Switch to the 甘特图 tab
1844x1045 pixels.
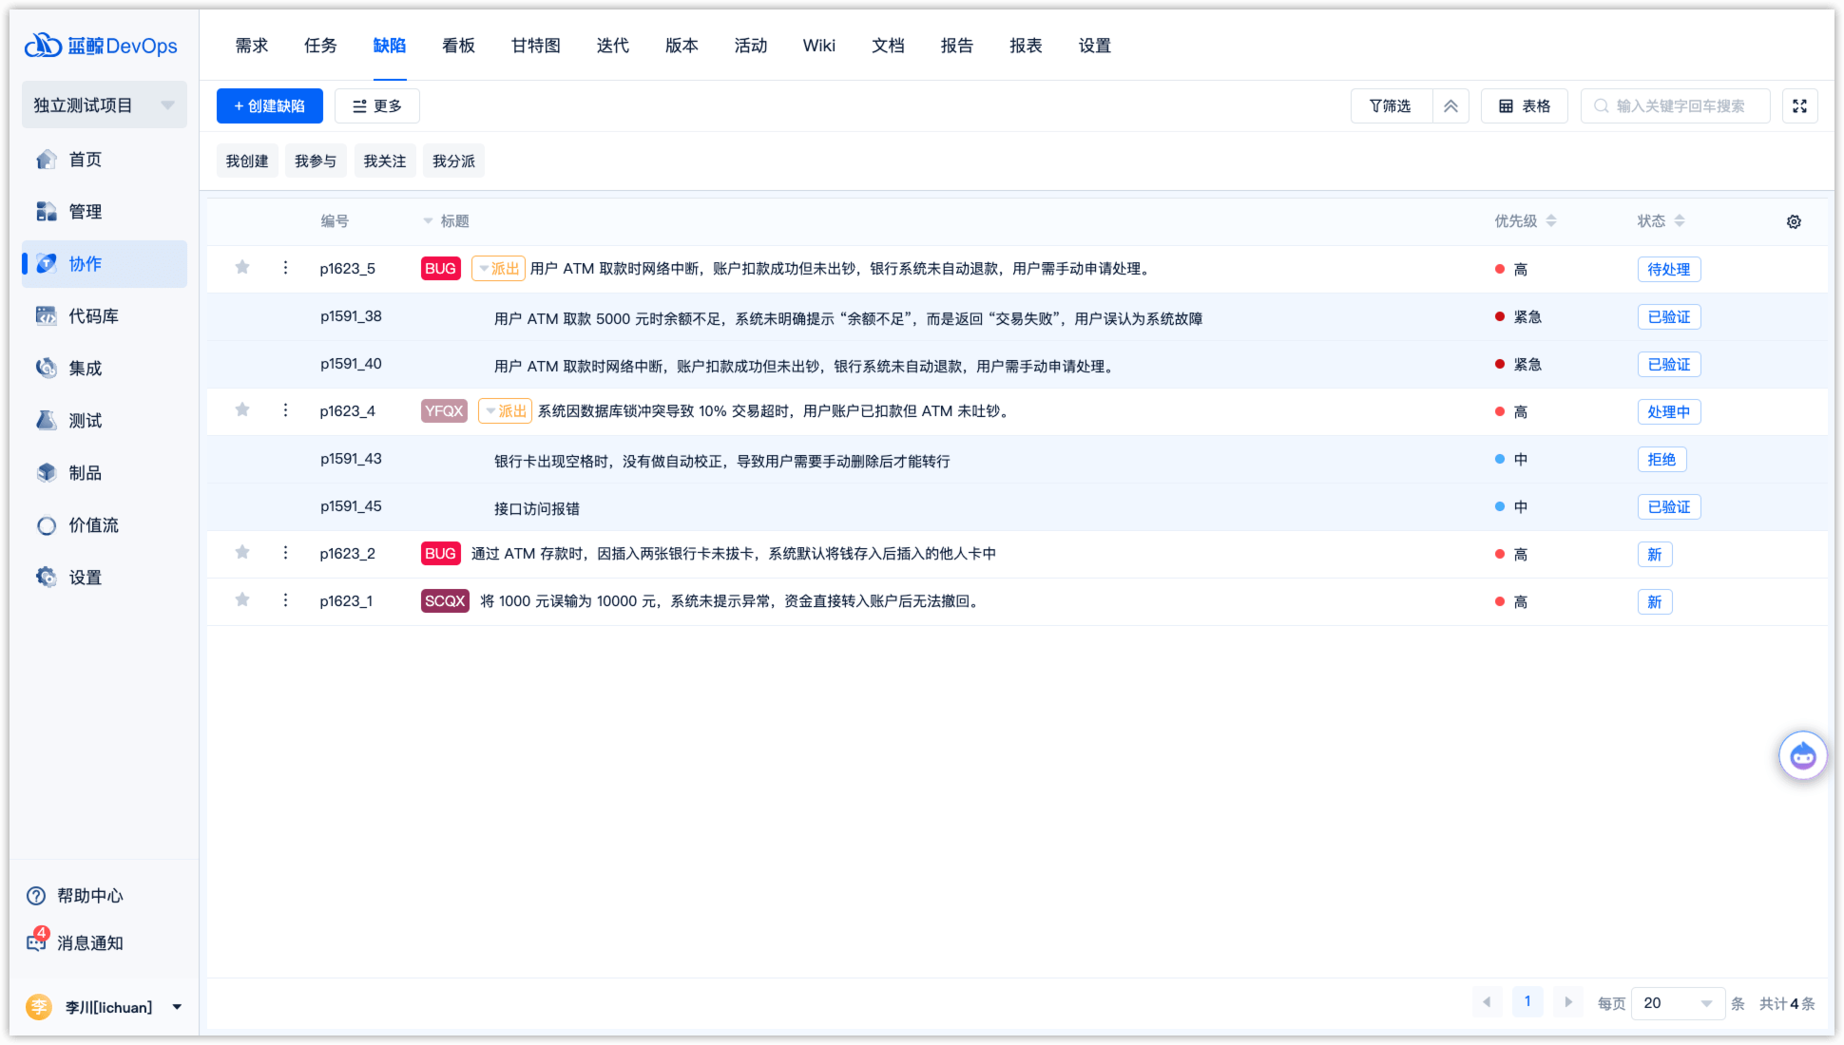tap(535, 46)
